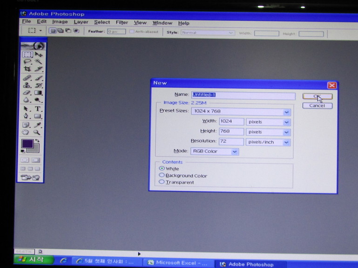Image resolution: width=358 pixels, height=268 pixels.
Task: Choose Add to Selection mode icon
Action: pos(60,30)
